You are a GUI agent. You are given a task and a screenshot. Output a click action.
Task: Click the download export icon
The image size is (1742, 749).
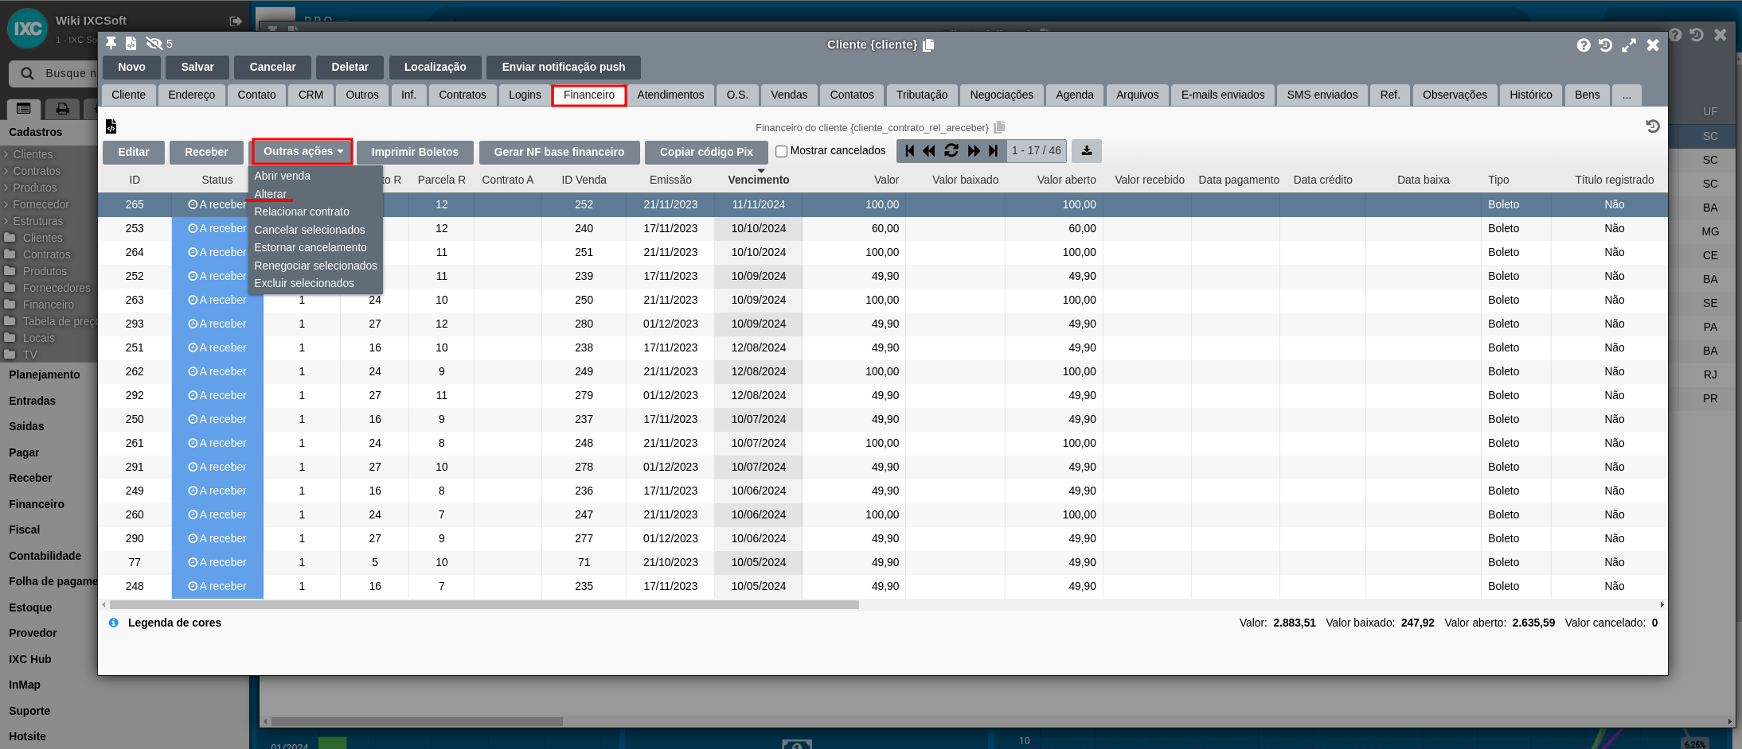1087,150
